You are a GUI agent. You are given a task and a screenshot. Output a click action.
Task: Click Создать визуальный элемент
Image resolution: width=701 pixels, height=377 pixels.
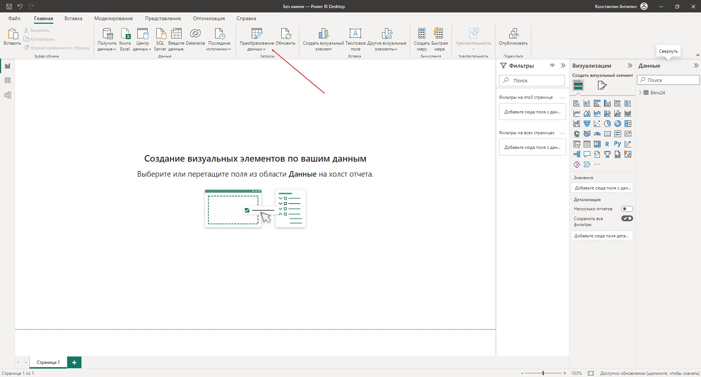coord(323,39)
